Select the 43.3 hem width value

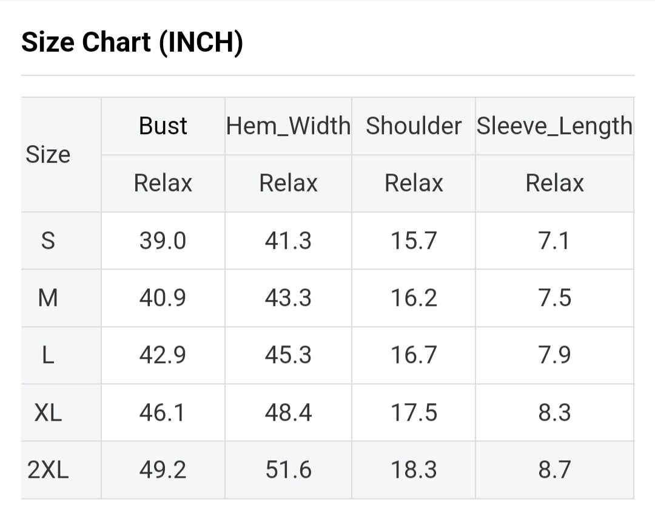coord(288,298)
